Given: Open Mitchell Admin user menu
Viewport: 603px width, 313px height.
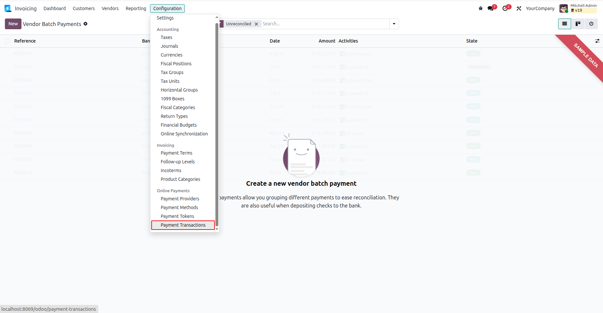Looking at the screenshot, I should (x=578, y=8).
